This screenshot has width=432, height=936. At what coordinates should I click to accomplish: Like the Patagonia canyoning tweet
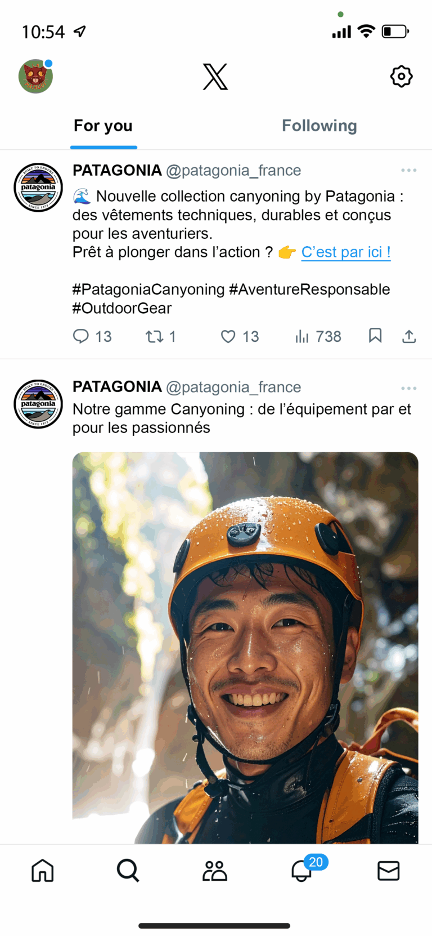(228, 336)
